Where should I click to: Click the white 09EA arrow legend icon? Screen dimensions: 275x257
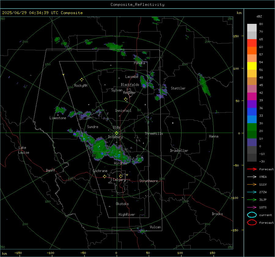252,177
